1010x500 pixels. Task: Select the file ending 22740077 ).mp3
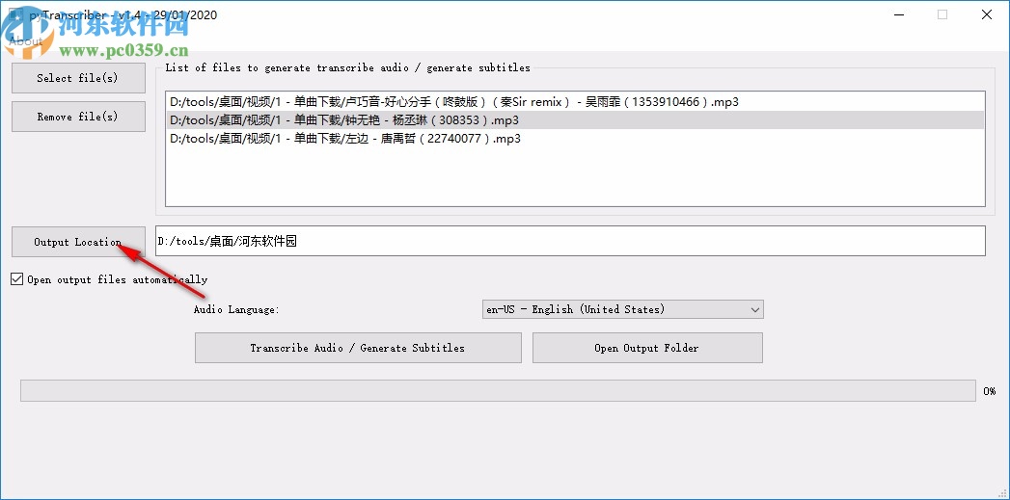click(575, 139)
